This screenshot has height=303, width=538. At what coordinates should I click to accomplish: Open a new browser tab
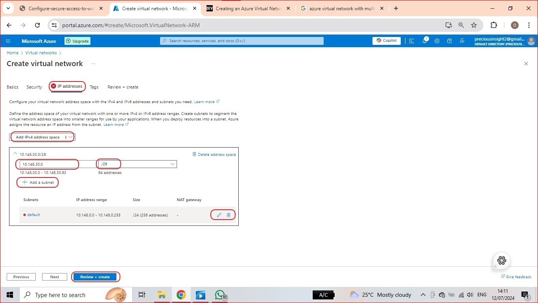tap(396, 8)
